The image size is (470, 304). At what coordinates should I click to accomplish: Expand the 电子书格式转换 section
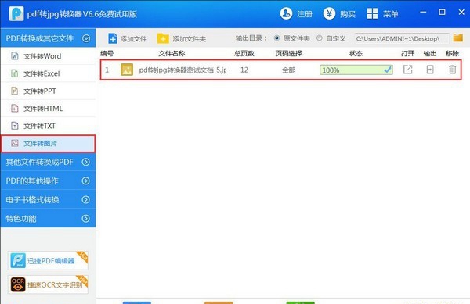coord(85,200)
